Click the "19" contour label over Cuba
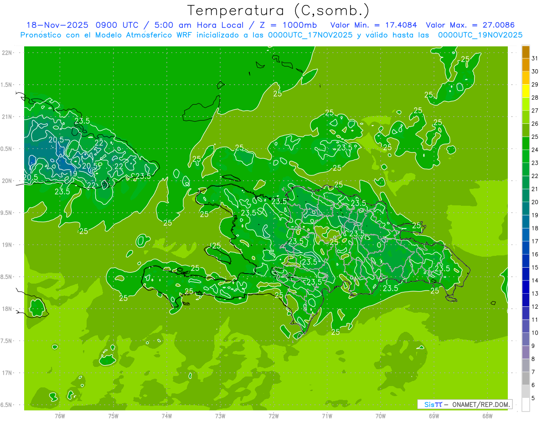The height and width of the screenshot is (422, 547). click(x=73, y=173)
